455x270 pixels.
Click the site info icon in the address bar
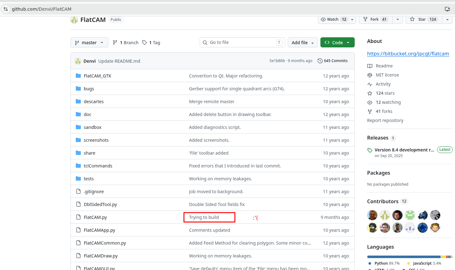click(x=6, y=9)
